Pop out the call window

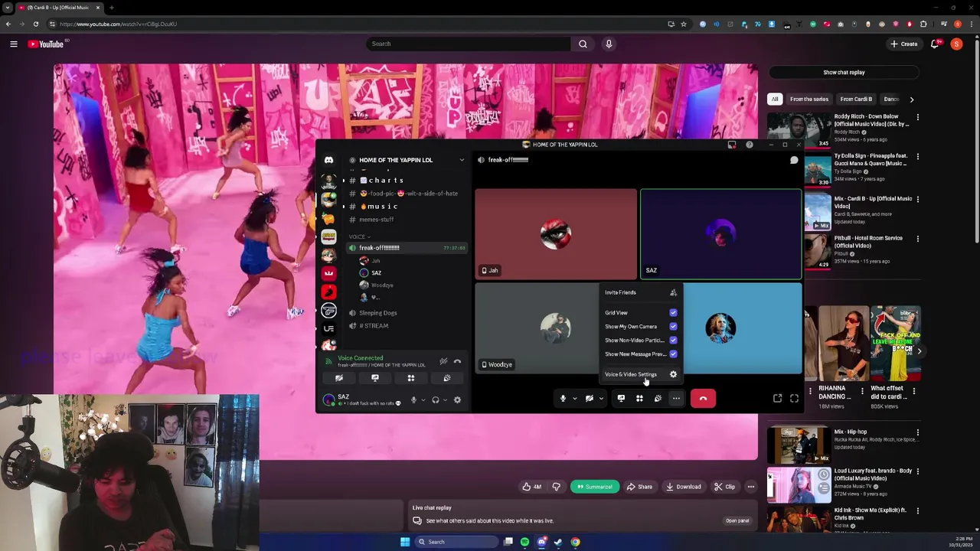click(x=777, y=398)
